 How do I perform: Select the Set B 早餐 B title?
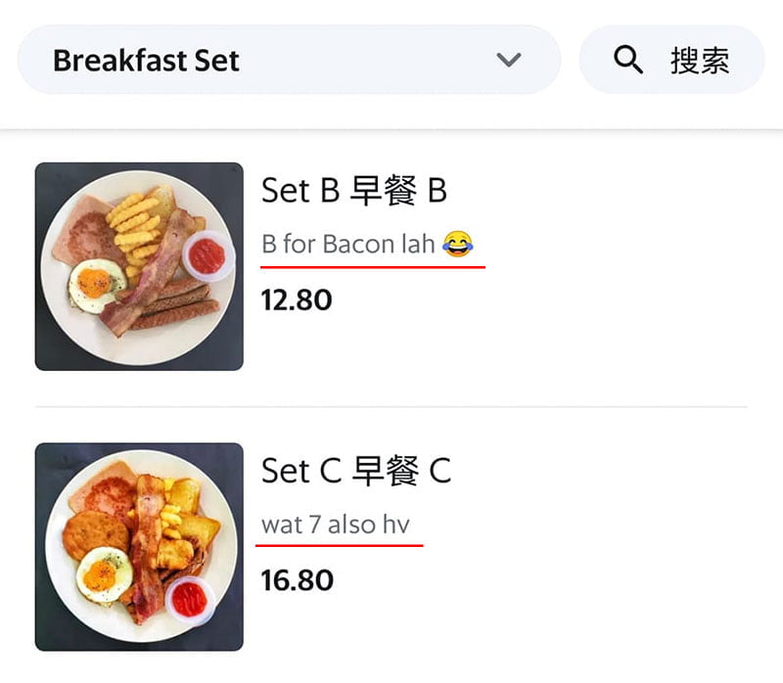coord(354,190)
